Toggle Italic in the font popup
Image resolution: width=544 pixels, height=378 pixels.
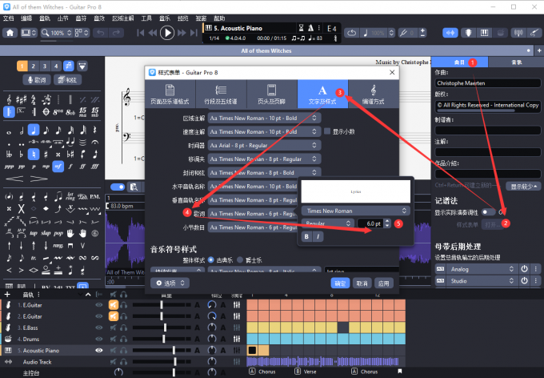pyautogui.click(x=318, y=236)
